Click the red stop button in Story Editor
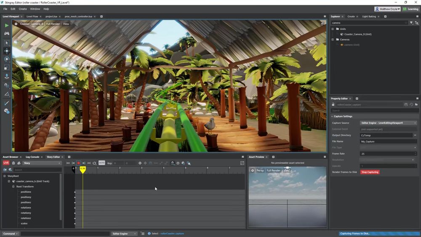 (78, 163)
